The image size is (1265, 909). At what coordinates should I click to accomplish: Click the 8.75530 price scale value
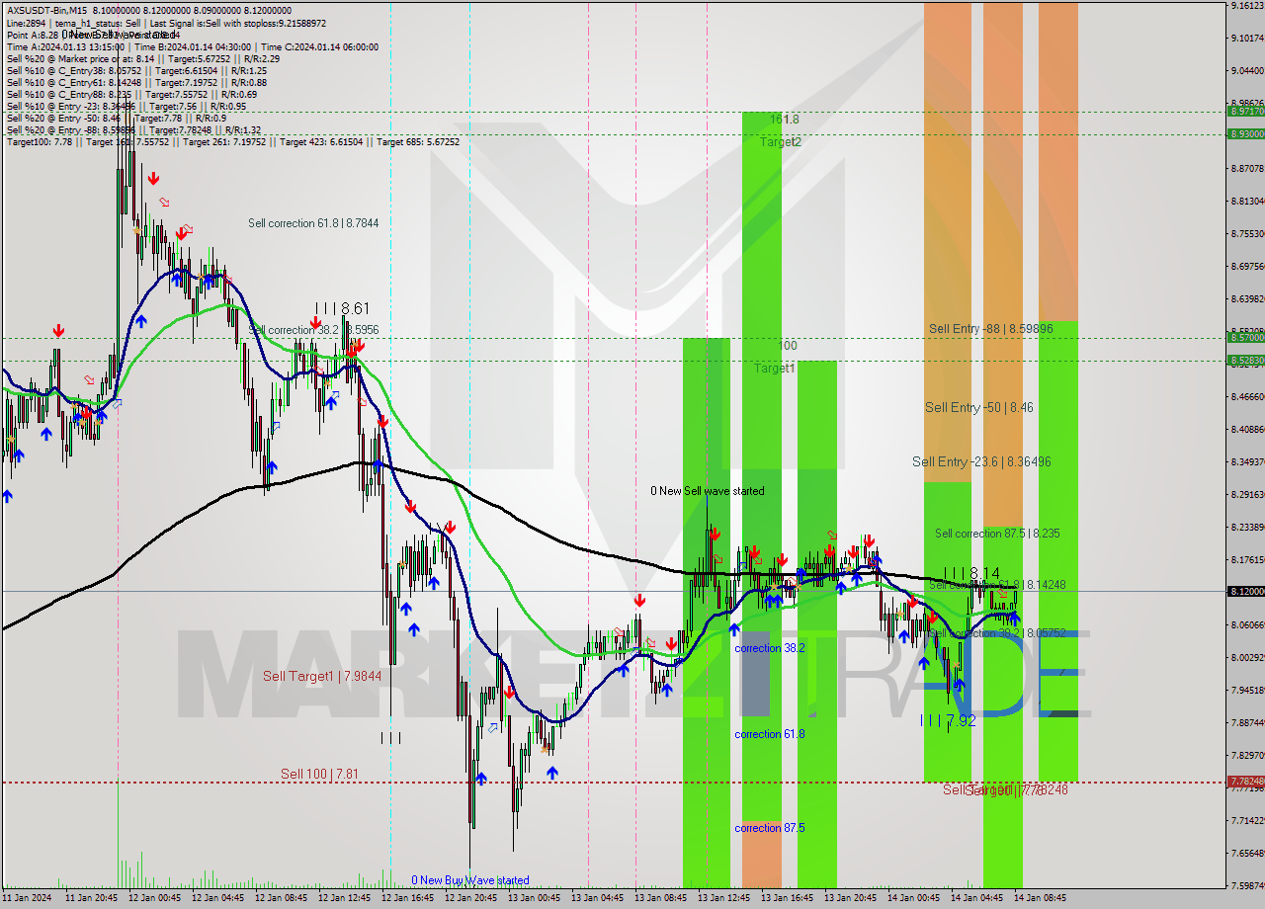tap(1246, 234)
